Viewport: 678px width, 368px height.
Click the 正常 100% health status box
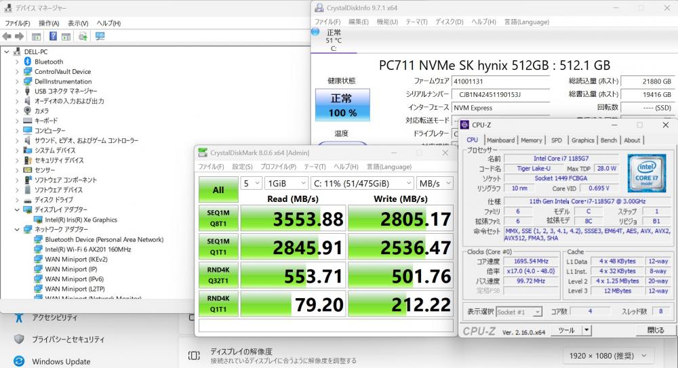[x=342, y=104]
